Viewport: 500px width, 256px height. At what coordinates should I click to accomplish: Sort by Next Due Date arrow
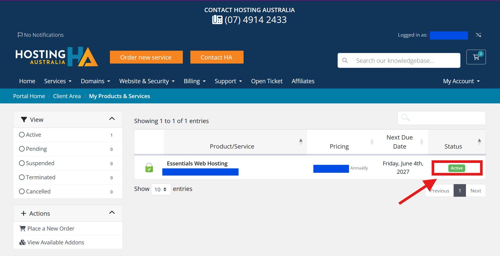coord(422,142)
